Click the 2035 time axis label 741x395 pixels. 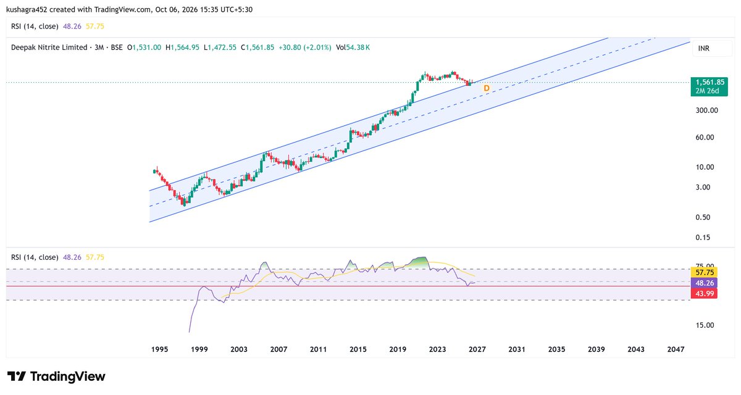click(556, 349)
